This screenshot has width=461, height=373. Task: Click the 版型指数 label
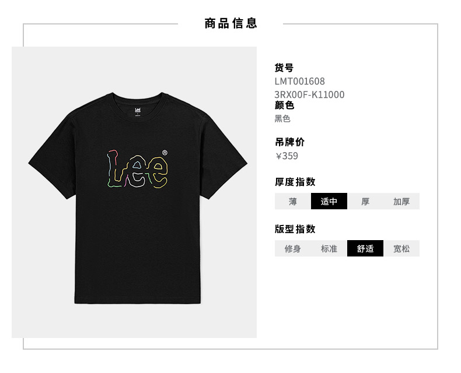click(x=295, y=229)
